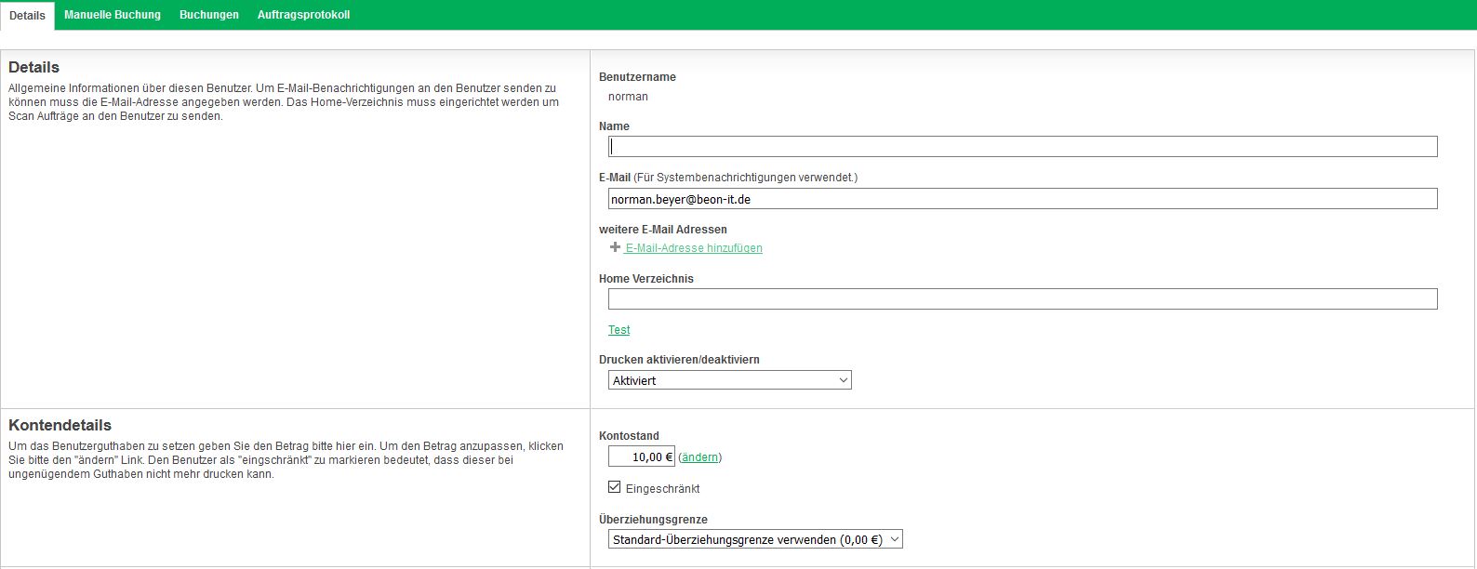Click the Kontendetails section heading
This screenshot has width=1477, height=569.
tap(60, 425)
